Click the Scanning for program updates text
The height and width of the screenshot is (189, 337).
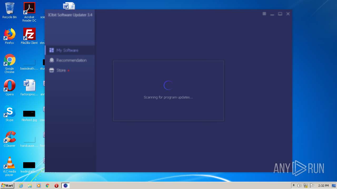pyautogui.click(x=168, y=97)
